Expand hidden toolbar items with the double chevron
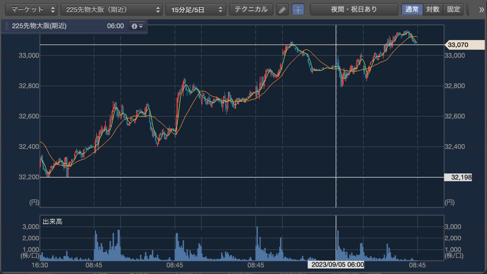Viewport: 487px width, 274px height. pos(481,9)
